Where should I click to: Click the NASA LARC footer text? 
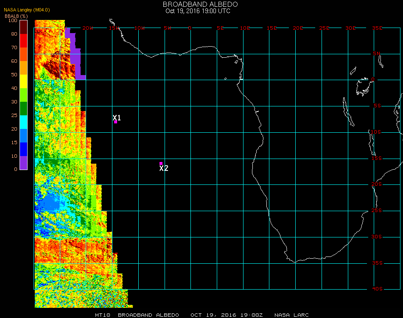(291, 315)
